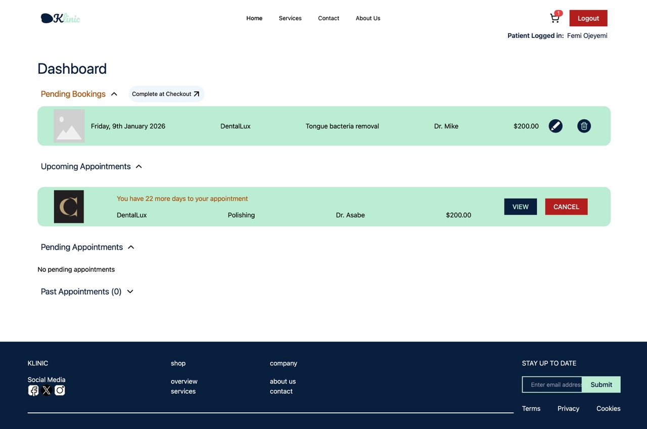This screenshot has height=429, width=647.
Task: Click the email address input field
Action: (552, 385)
